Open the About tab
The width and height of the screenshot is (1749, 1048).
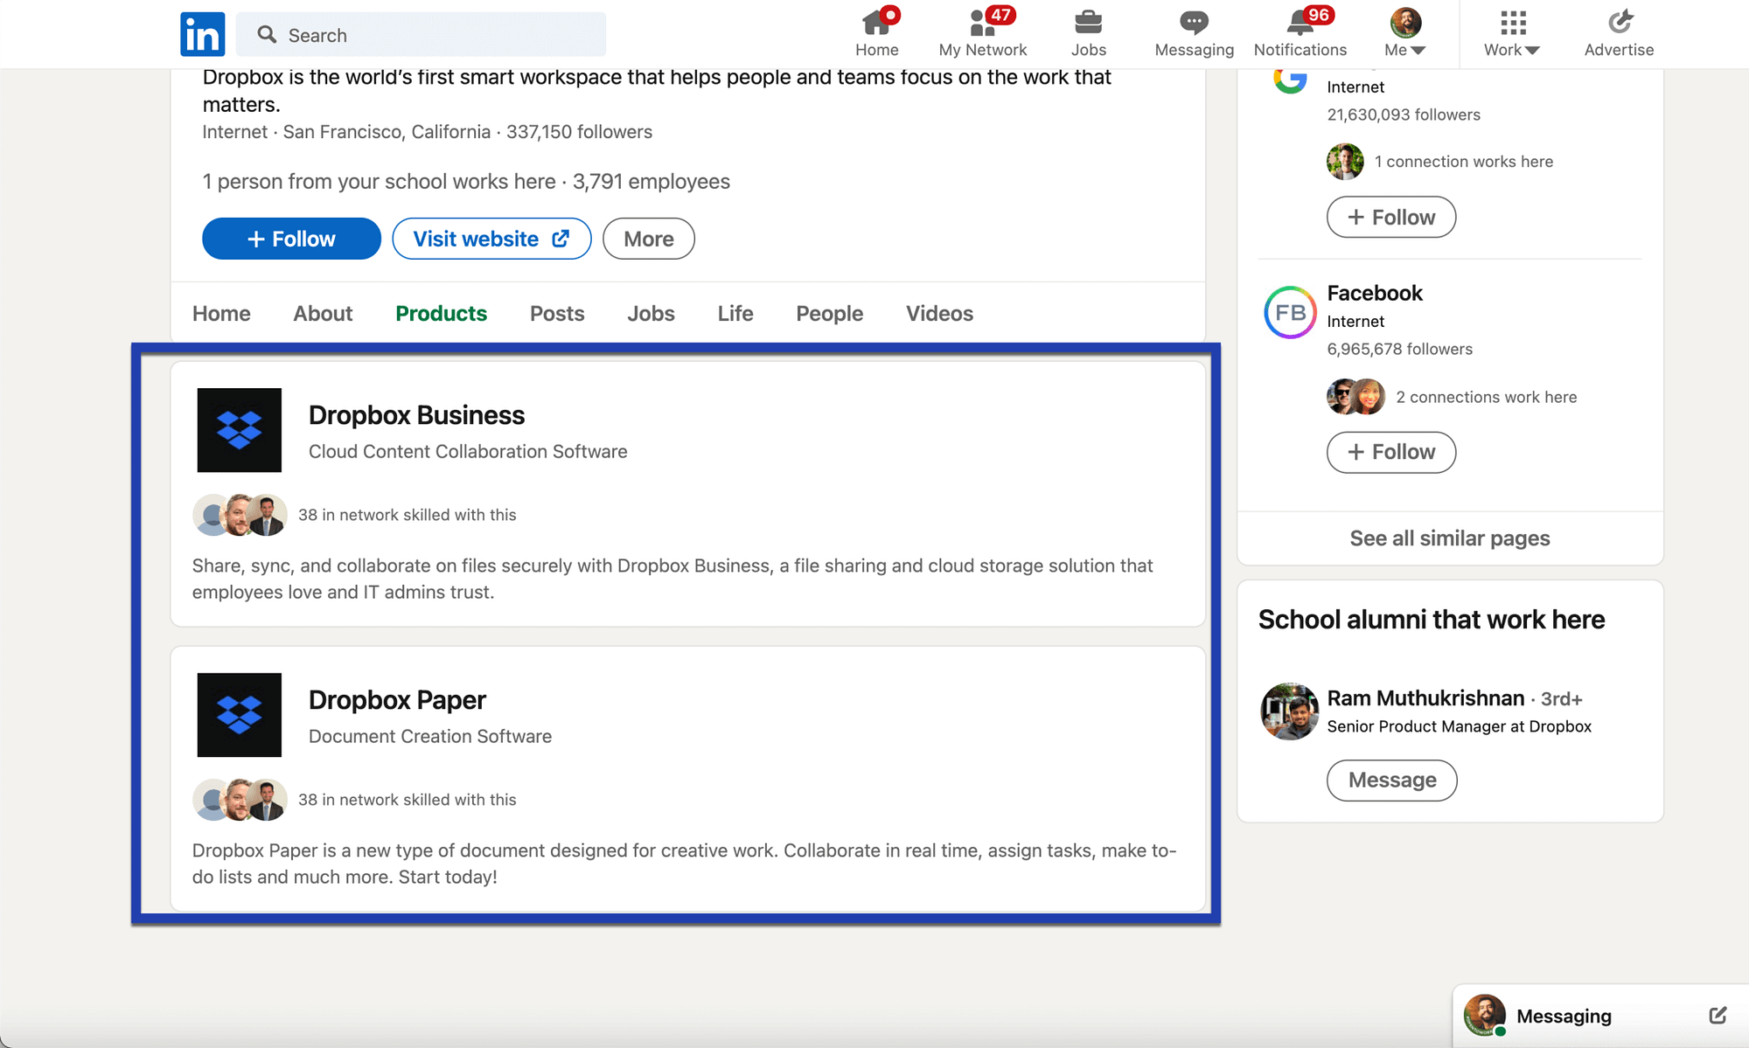point(322,313)
